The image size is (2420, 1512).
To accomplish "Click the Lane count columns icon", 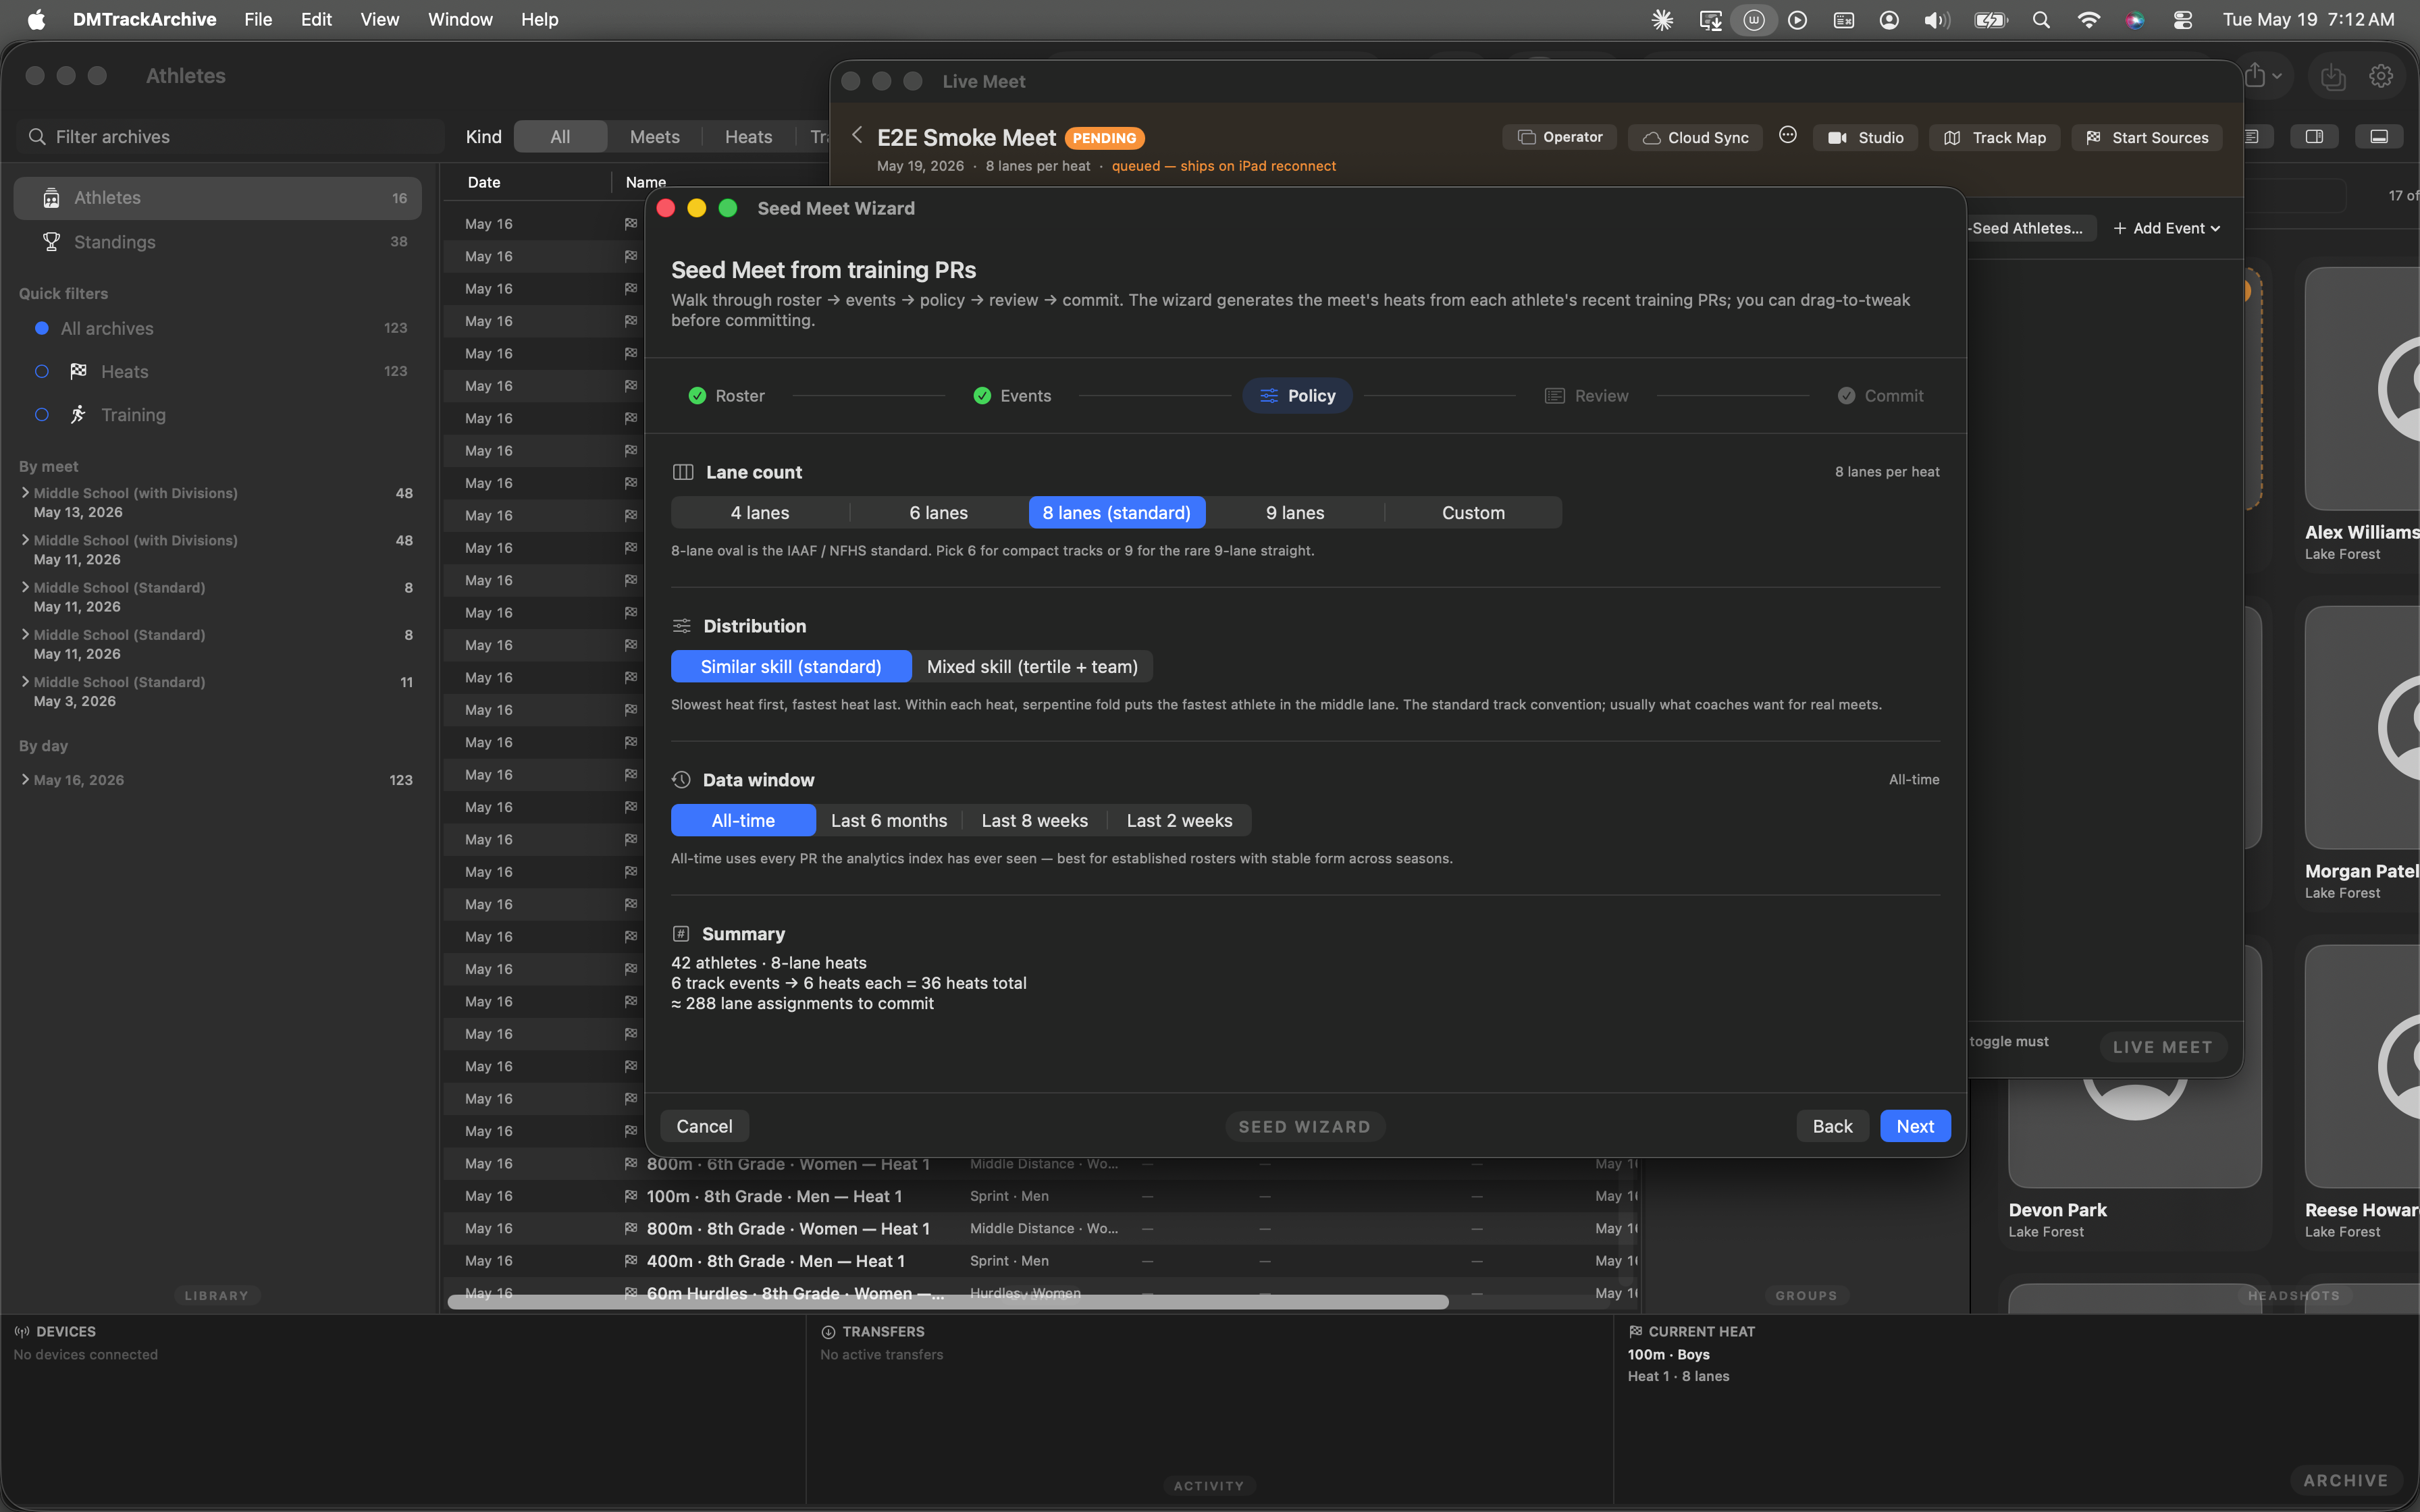I will (x=683, y=472).
